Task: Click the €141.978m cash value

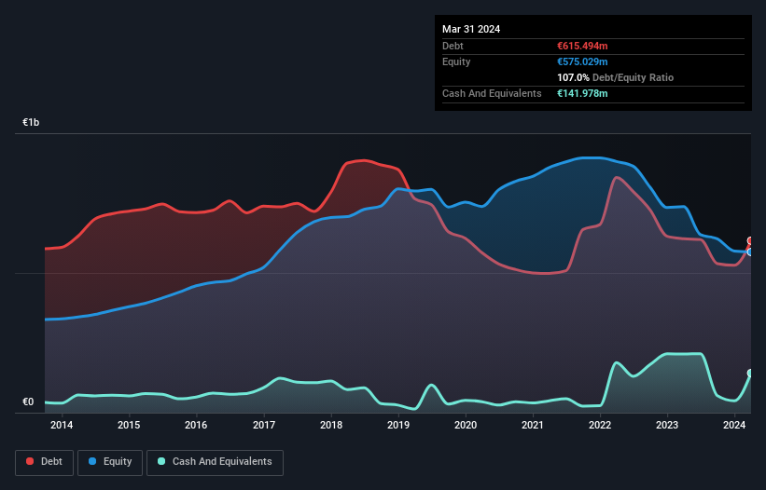Action: [582, 93]
